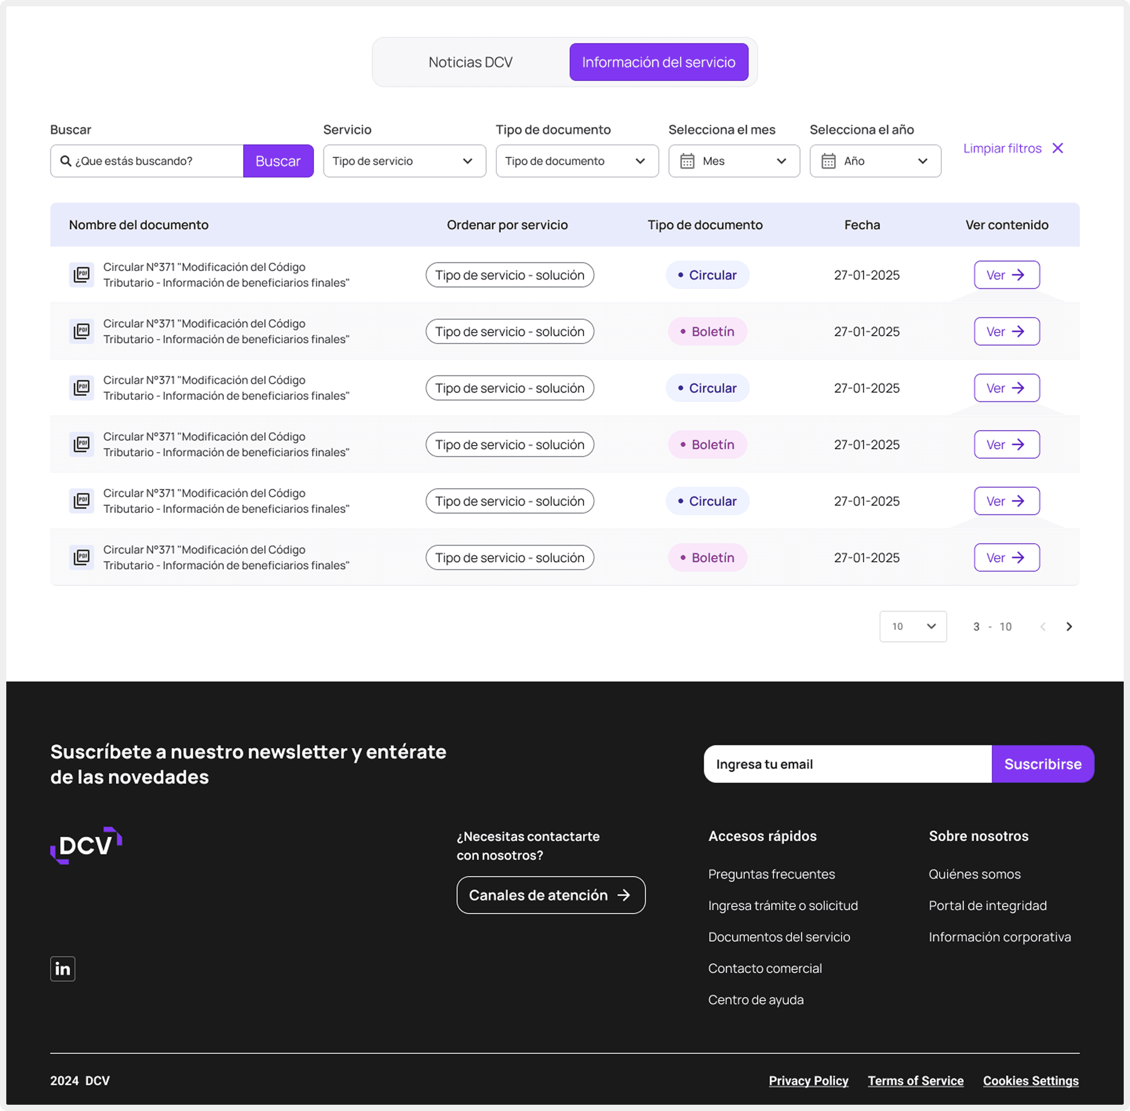Click magnifier icon in search field

pos(66,161)
